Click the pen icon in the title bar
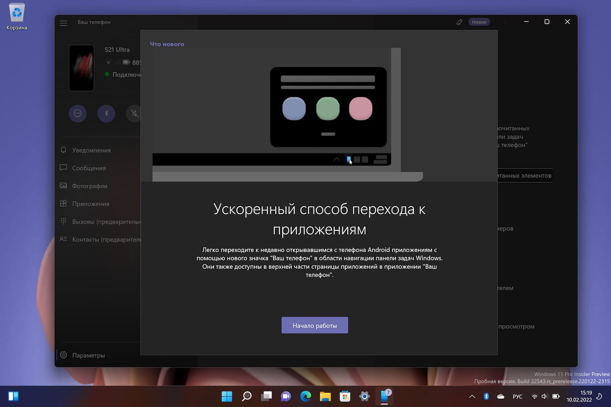 [x=459, y=22]
